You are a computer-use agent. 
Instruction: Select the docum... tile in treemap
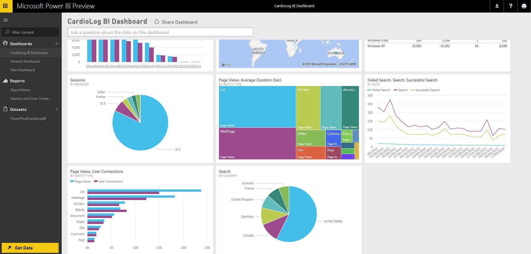click(x=350, y=107)
